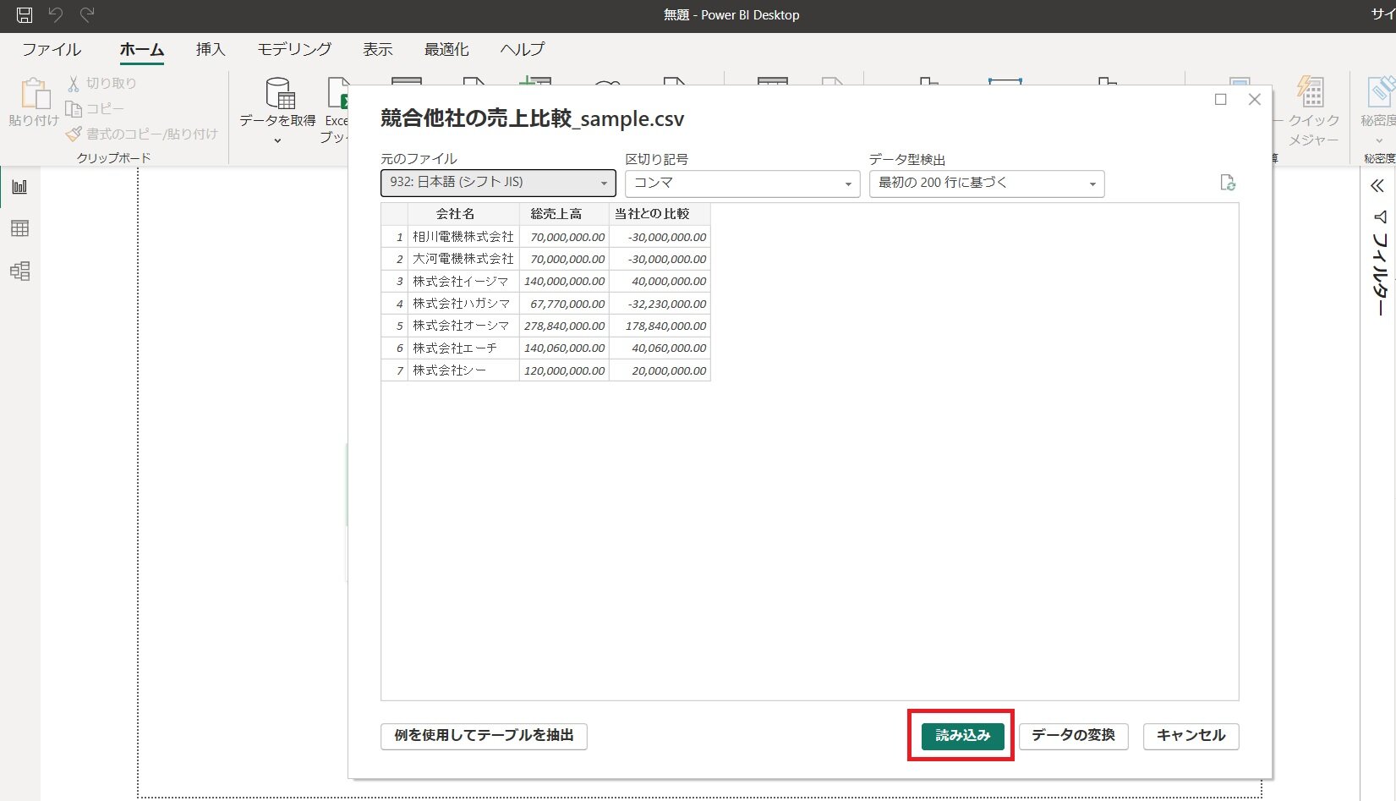This screenshot has height=801, width=1396.
Task: Open Excel ブック import icon
Action: click(337, 95)
